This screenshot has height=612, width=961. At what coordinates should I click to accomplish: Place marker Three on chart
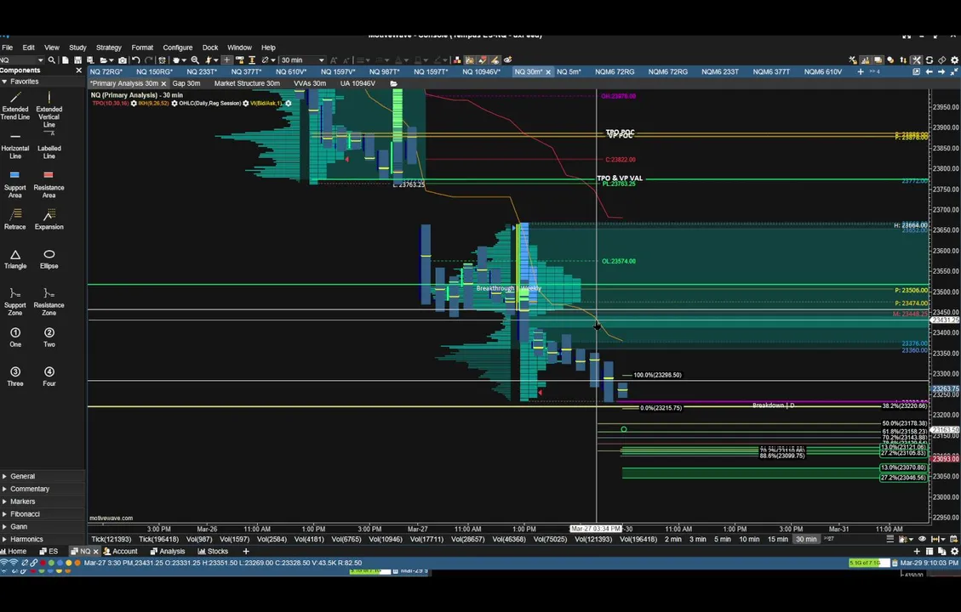click(x=15, y=377)
